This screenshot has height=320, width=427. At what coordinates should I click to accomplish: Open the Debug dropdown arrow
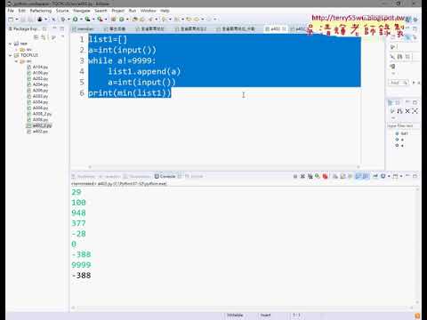(68, 20)
